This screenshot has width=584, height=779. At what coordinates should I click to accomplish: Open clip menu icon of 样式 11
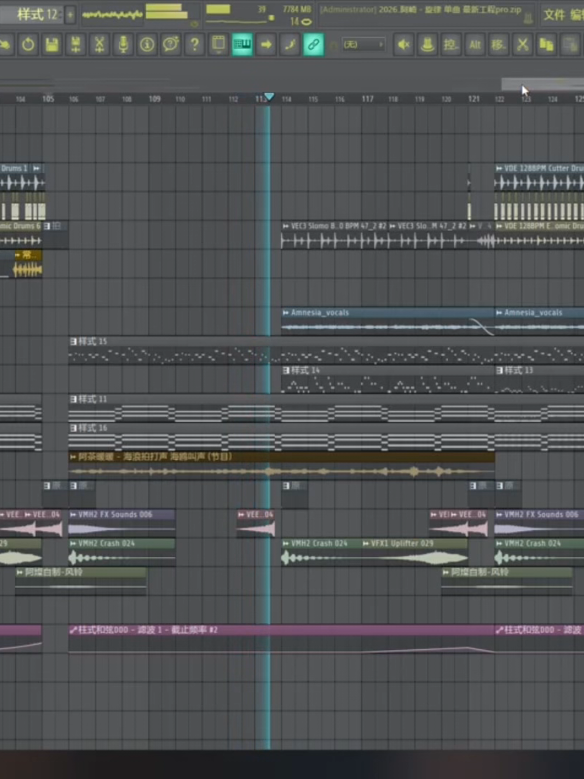tap(74, 399)
